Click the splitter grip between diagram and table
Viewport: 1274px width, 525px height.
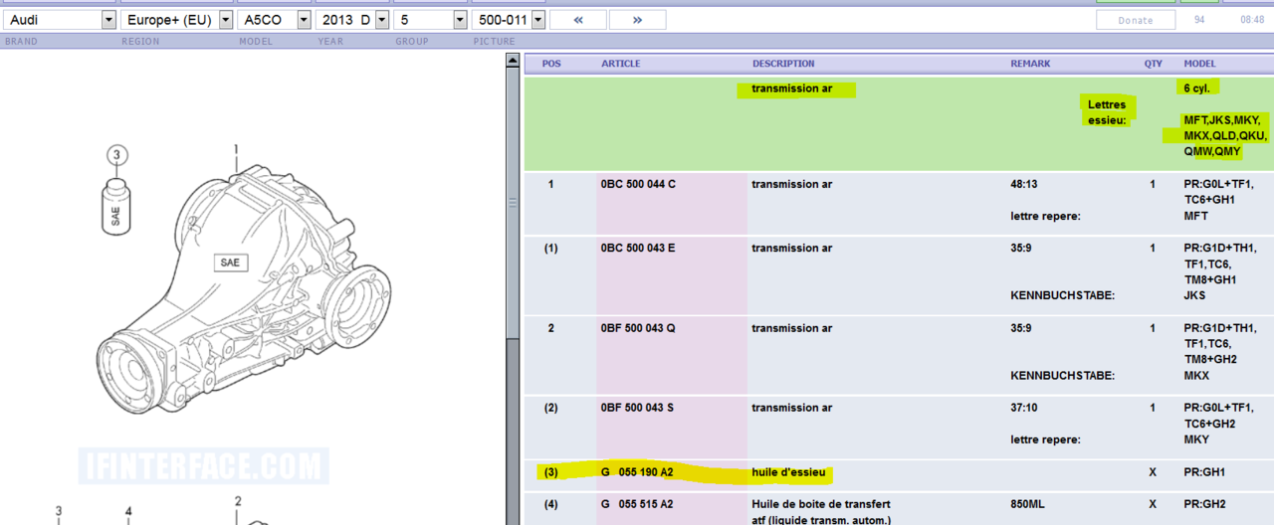tap(513, 202)
